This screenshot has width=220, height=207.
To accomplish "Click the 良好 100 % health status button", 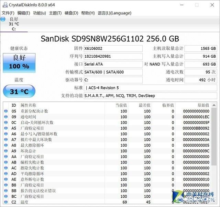I will tap(19, 63).
